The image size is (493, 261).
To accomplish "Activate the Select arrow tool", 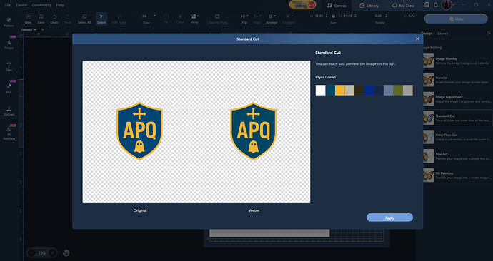I will pyautogui.click(x=101, y=19).
